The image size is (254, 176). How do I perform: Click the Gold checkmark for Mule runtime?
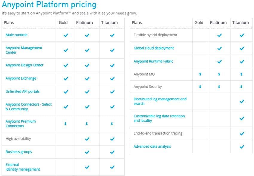click(x=66, y=35)
